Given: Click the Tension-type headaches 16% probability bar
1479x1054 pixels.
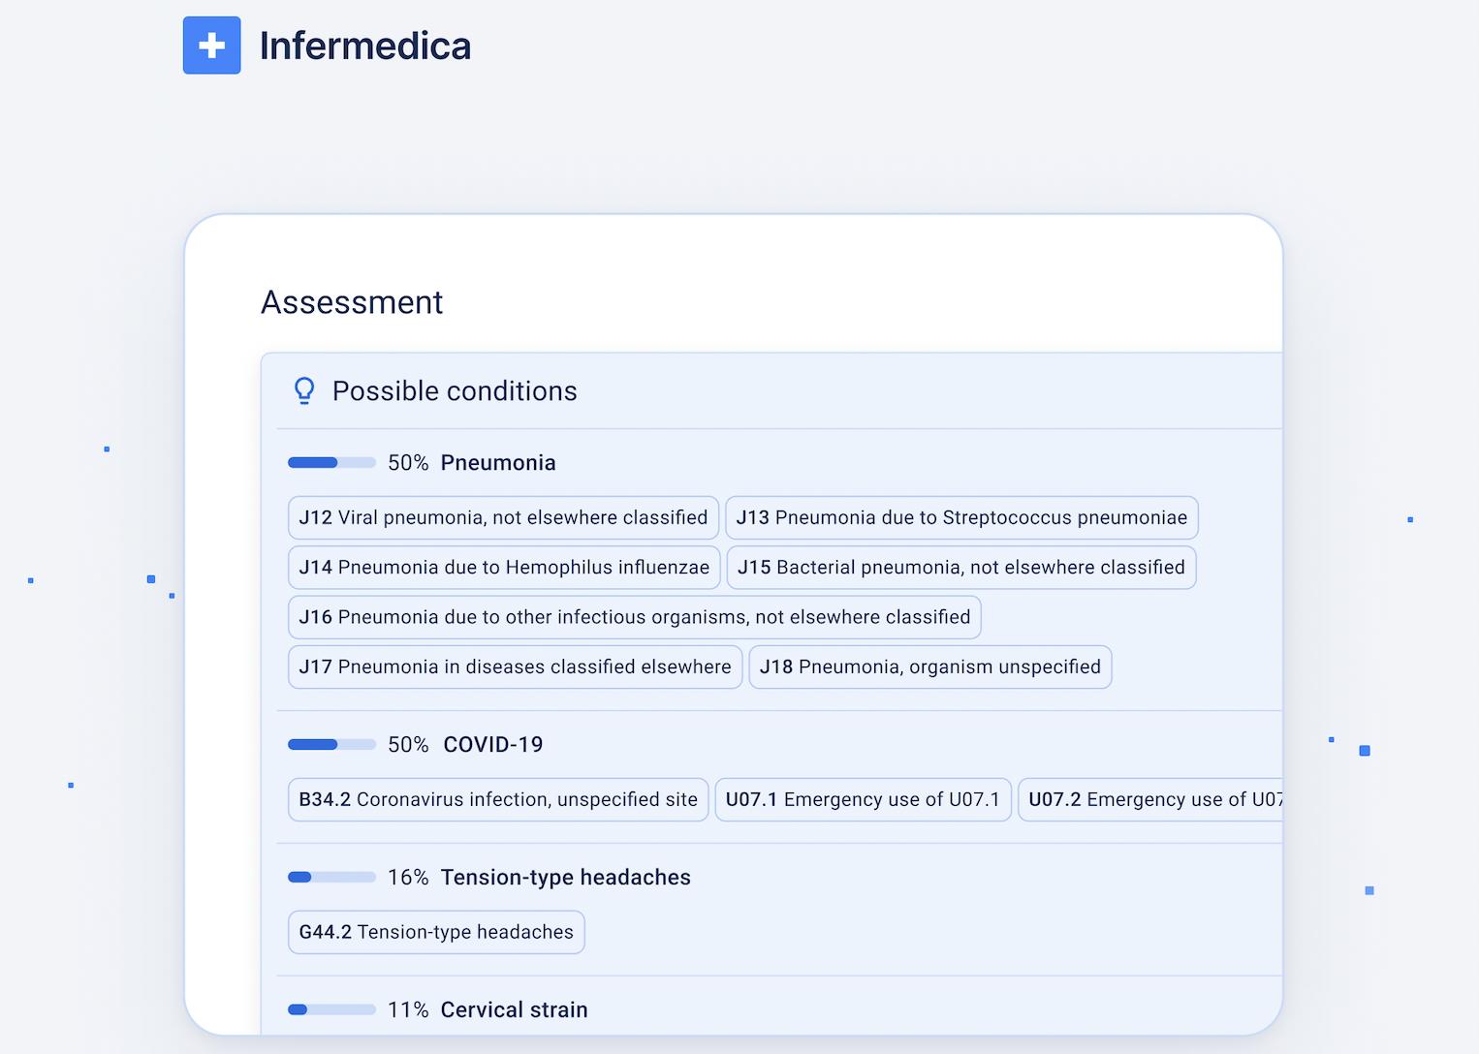Looking at the screenshot, I should (331, 878).
